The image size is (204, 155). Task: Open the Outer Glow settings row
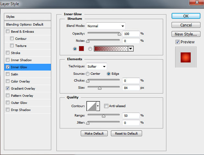(28, 103)
